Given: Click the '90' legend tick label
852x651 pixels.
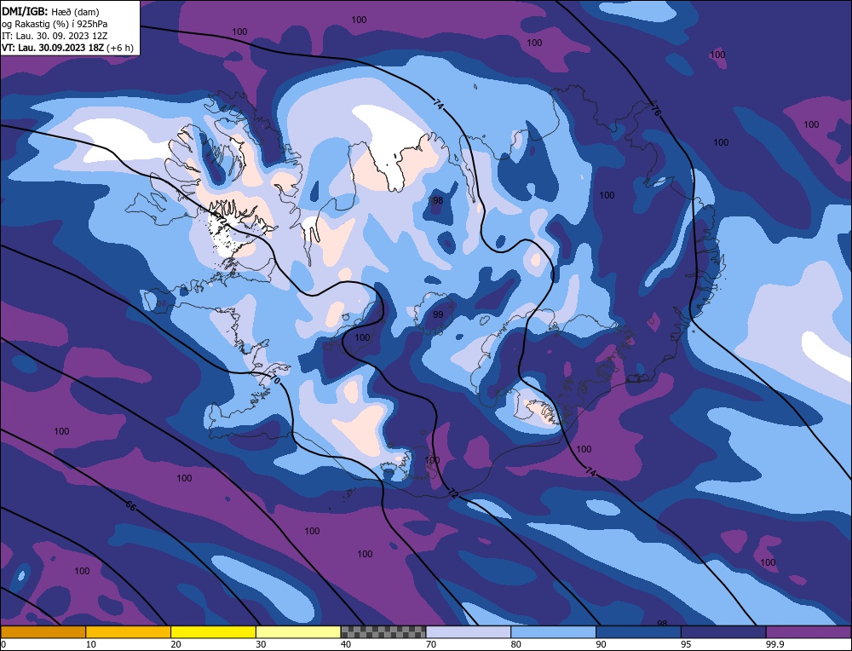Looking at the screenshot, I should [601, 644].
